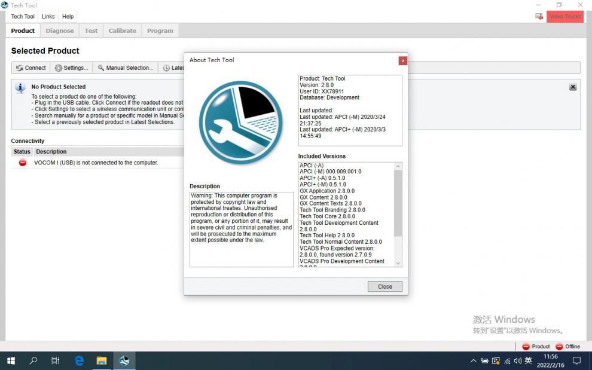Screen dimensions: 592x370
Task: Open the Tech Tool menu
Action: point(23,17)
